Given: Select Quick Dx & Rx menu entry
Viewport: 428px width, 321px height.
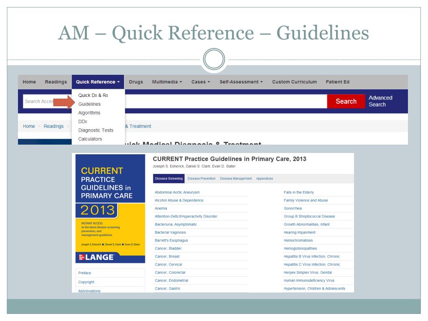Looking at the screenshot, I should [93, 95].
